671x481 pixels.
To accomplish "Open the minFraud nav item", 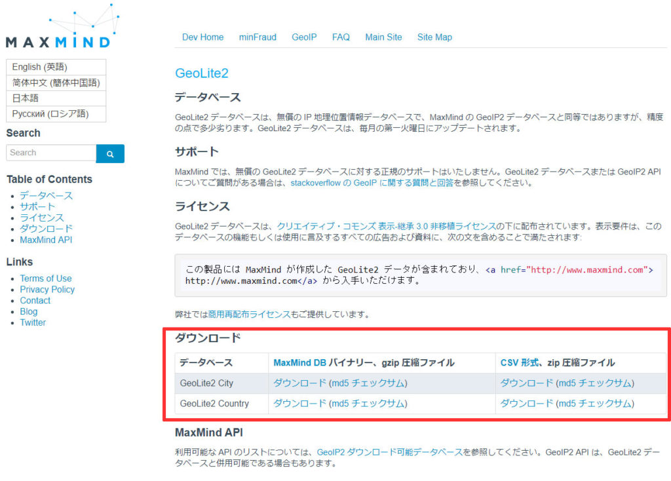I will click(258, 37).
